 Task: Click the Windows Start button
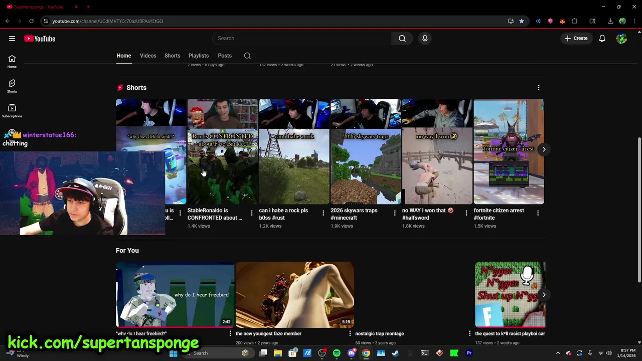pyautogui.click(x=173, y=353)
